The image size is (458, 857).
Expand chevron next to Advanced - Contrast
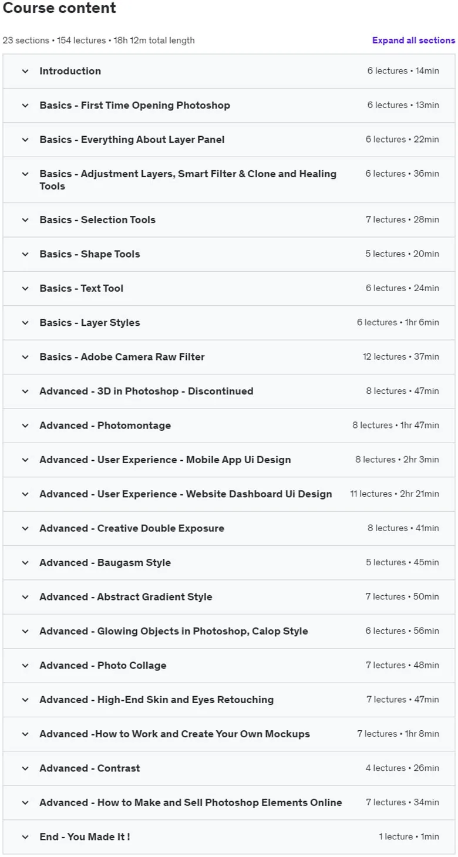click(x=25, y=768)
